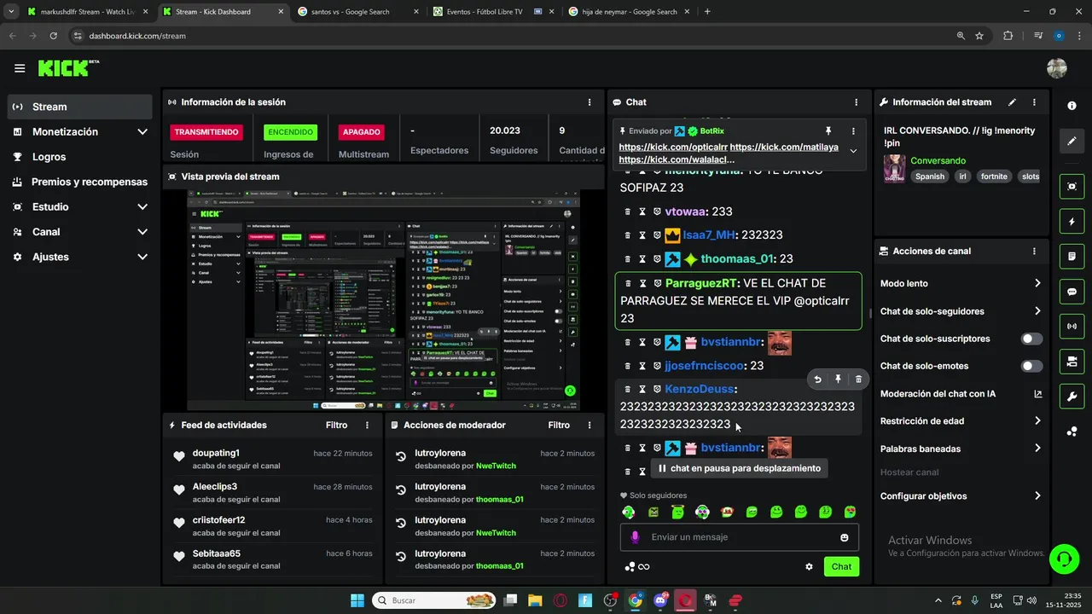
Task: Switch to hija de neymar tab
Action: coord(630,12)
